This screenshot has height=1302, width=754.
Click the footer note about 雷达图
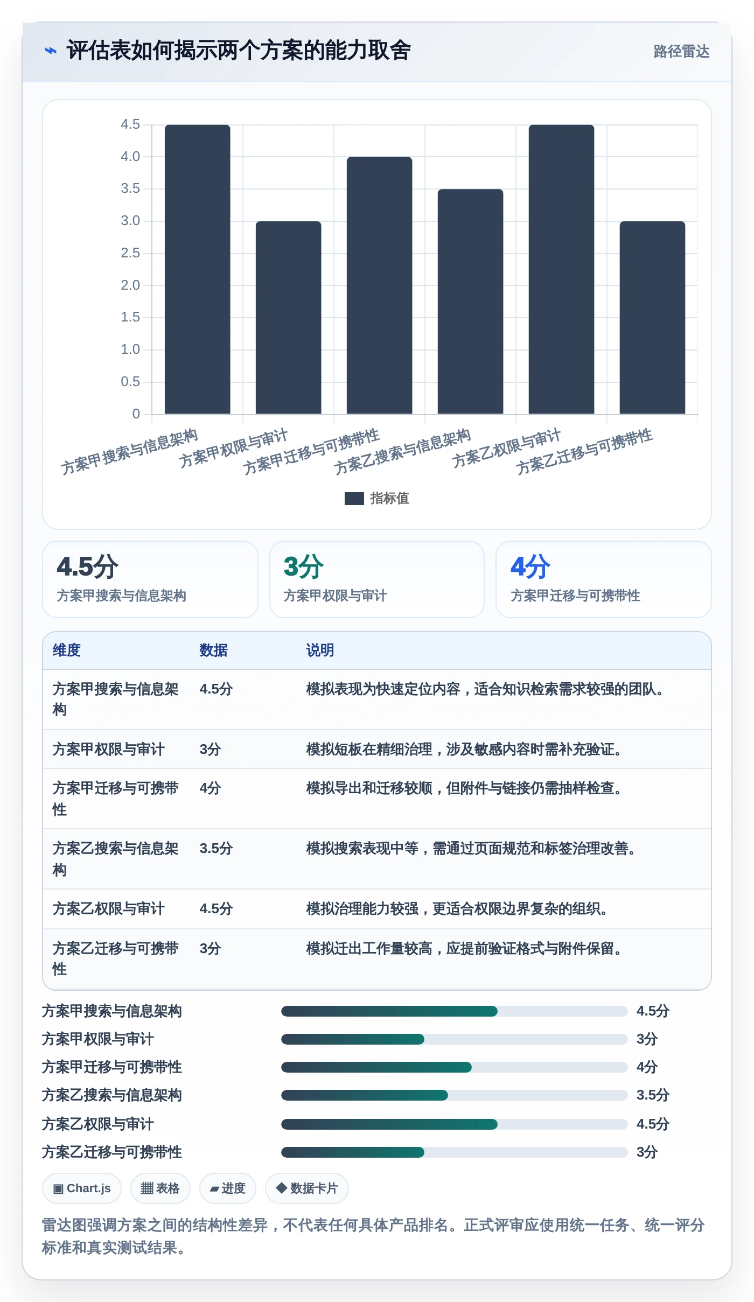click(373, 1236)
